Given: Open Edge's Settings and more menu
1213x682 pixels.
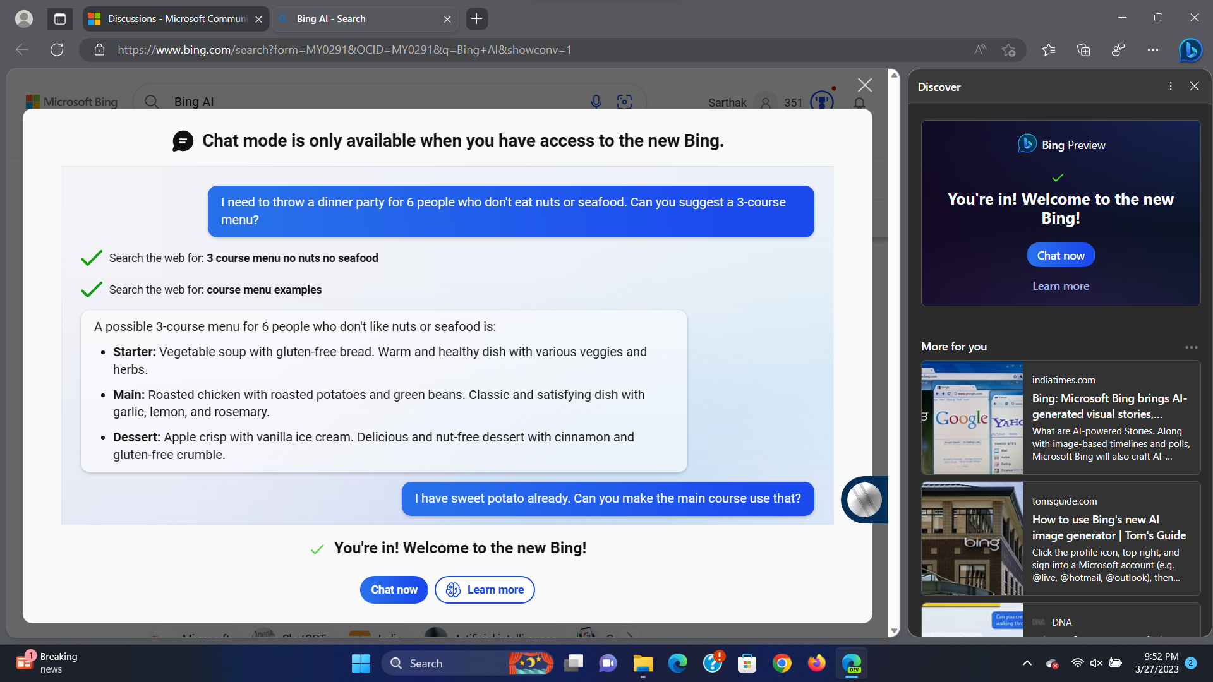Looking at the screenshot, I should [x=1153, y=50].
